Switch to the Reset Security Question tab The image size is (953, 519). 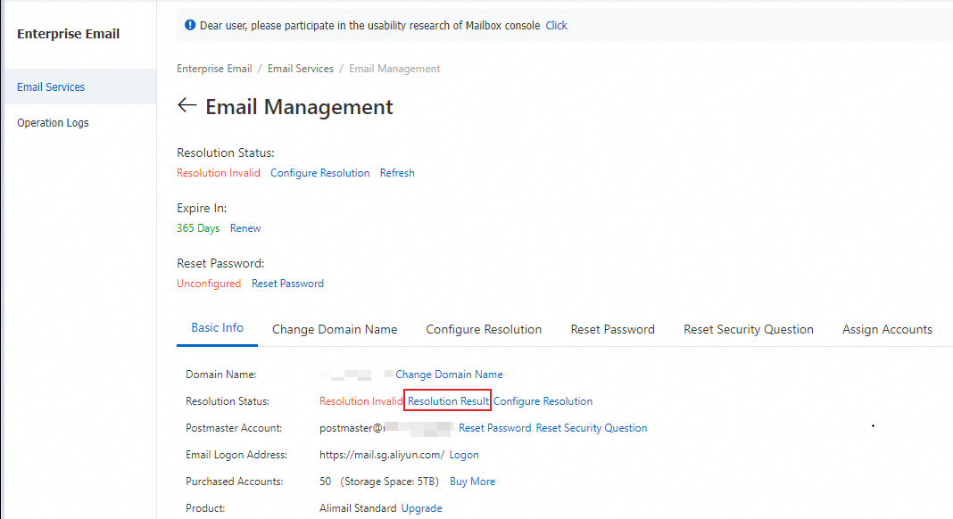click(749, 329)
